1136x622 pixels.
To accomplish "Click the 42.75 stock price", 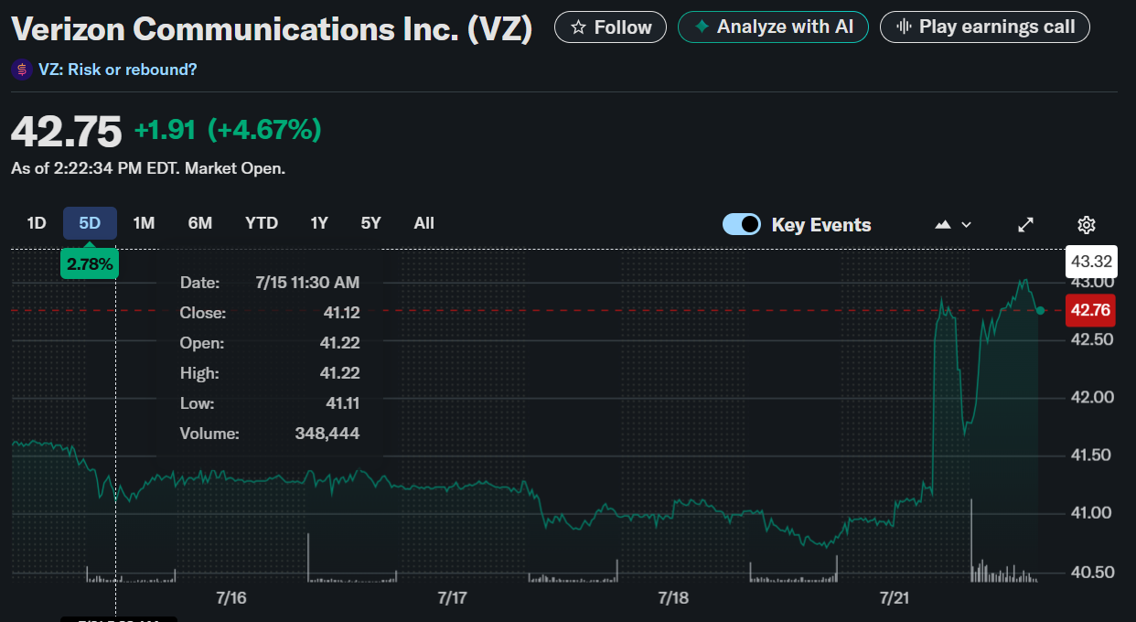I will click(x=67, y=132).
